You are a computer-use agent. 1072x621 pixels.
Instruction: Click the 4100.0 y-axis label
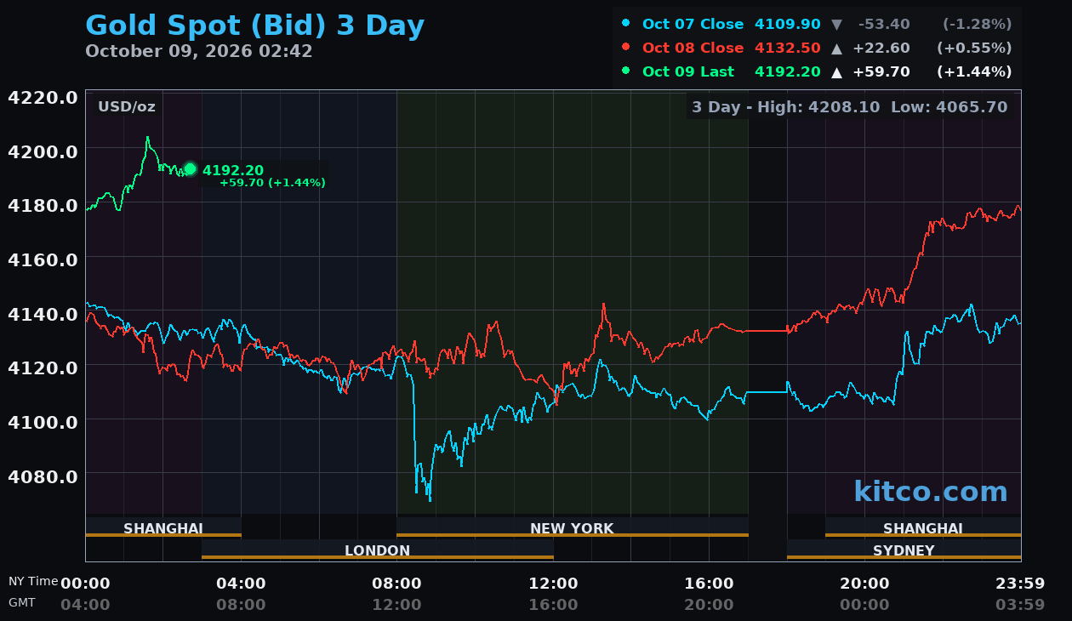click(43, 422)
